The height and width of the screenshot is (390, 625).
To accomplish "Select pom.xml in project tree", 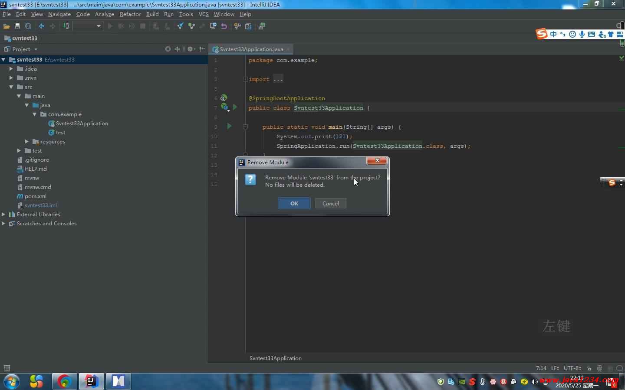I will coord(35,196).
